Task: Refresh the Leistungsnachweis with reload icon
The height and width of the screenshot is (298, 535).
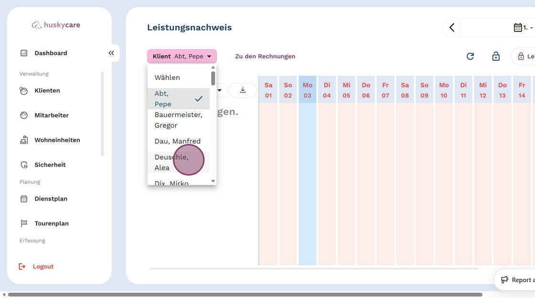Action: [x=470, y=56]
